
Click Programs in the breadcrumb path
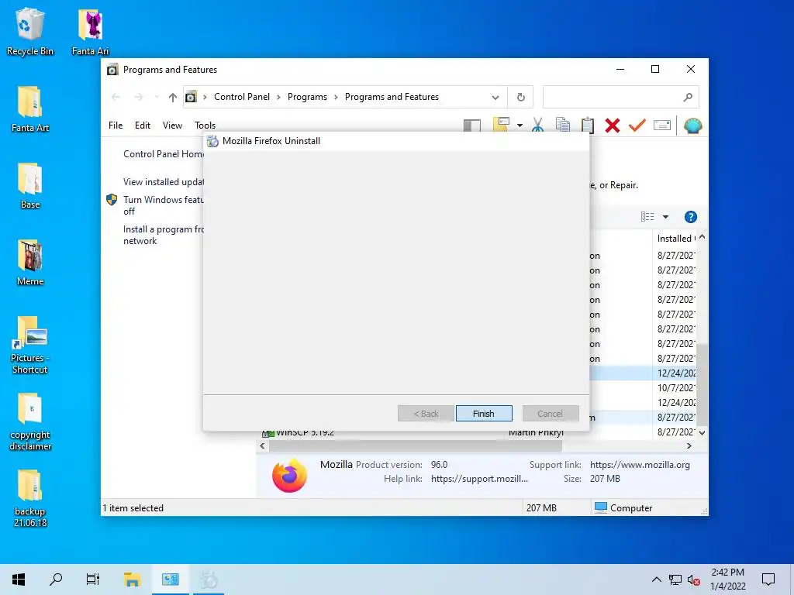coord(307,97)
